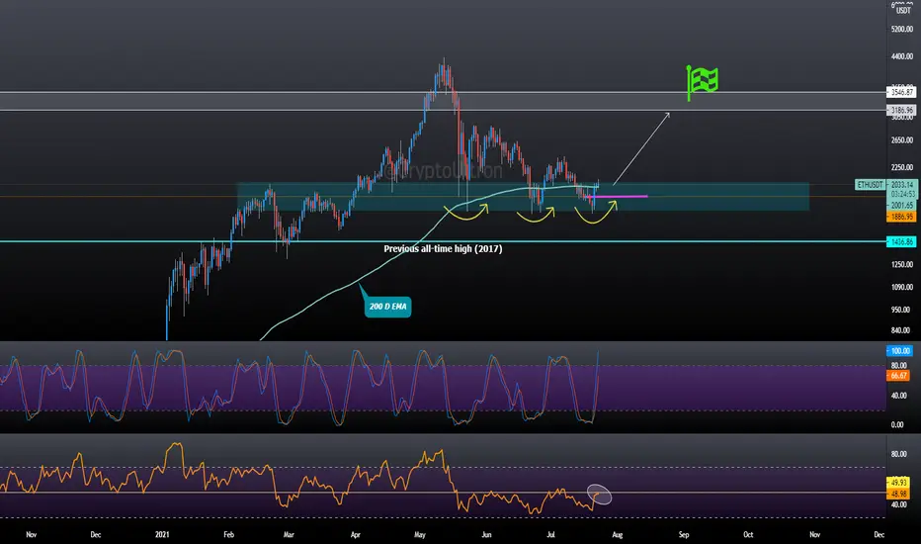Image resolution: width=921 pixels, height=544 pixels.
Task: Click the Oct label on the time axis
Action: pos(748,534)
